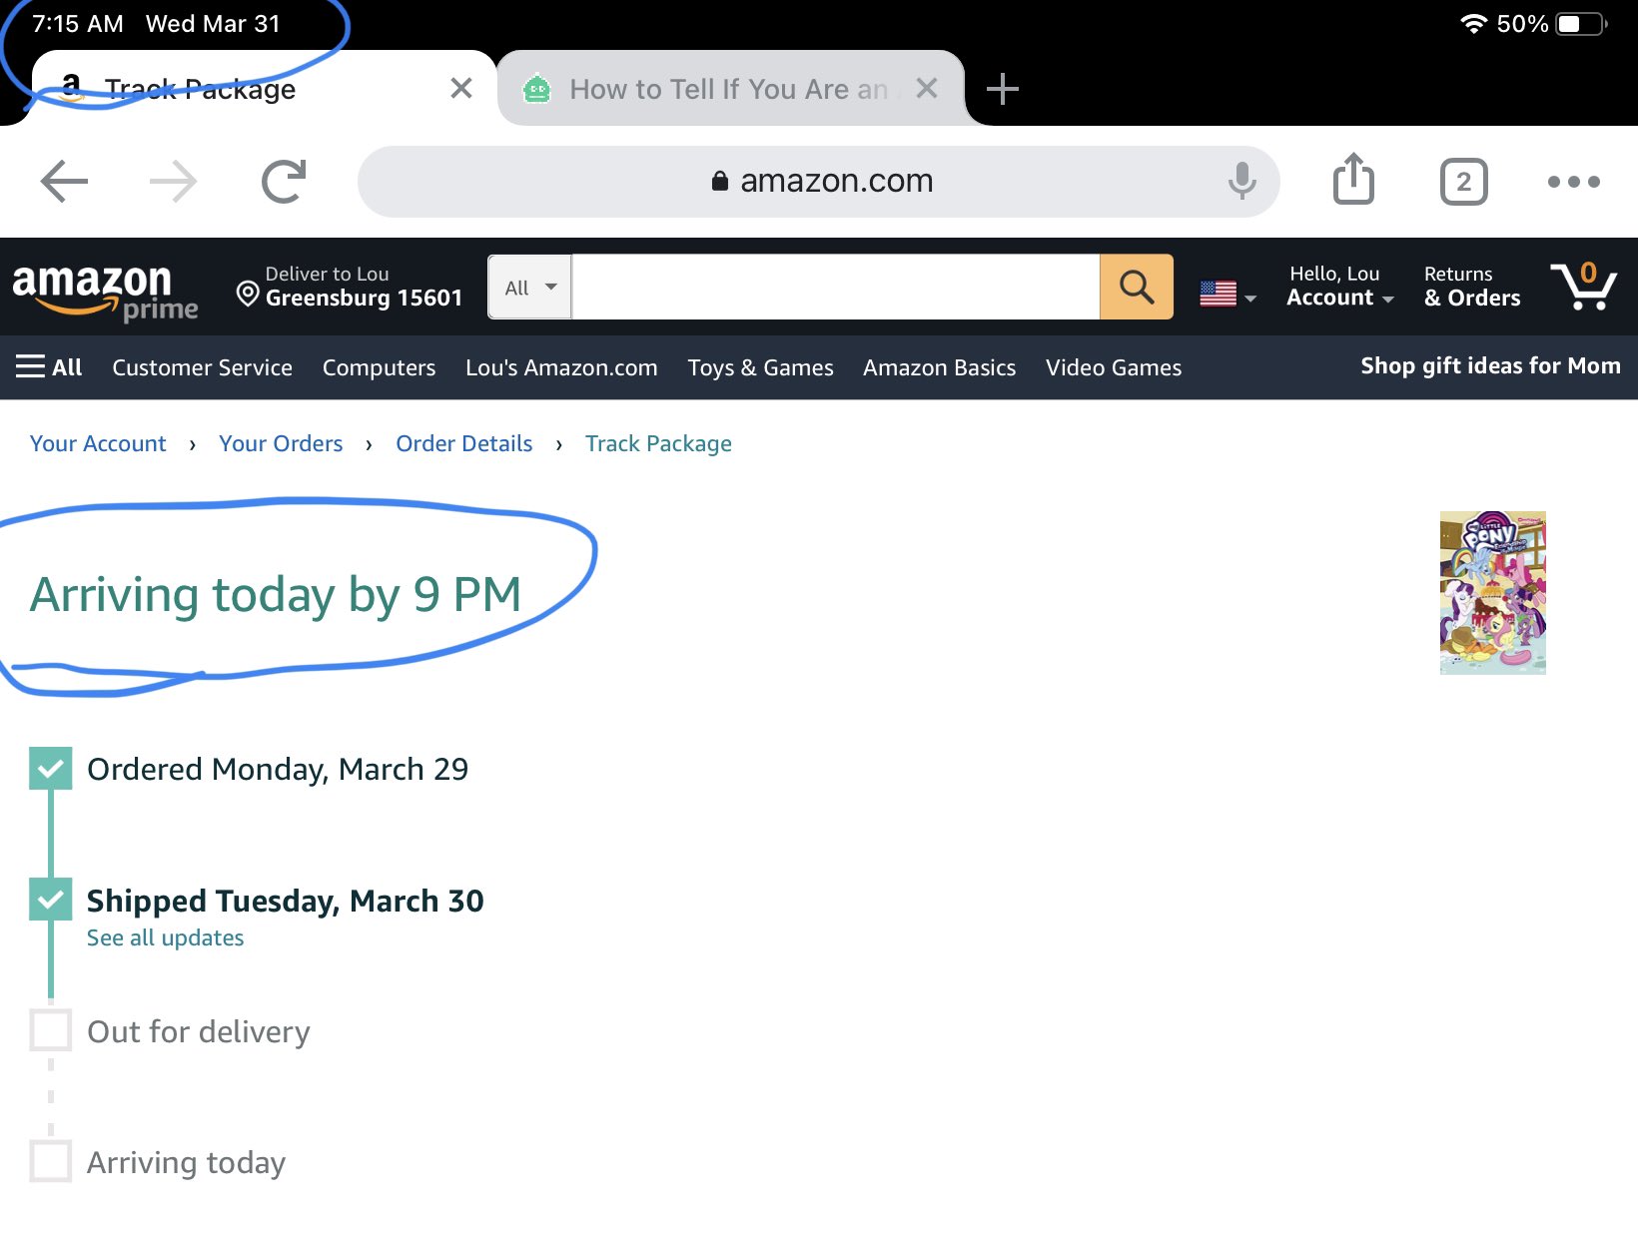Image resolution: width=1638 pixels, height=1239 pixels.
Task: Open Shop gift ideas for Mom
Action: coord(1490,365)
